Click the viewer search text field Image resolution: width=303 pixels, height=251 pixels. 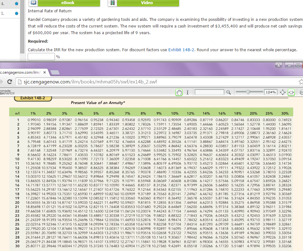209,92
